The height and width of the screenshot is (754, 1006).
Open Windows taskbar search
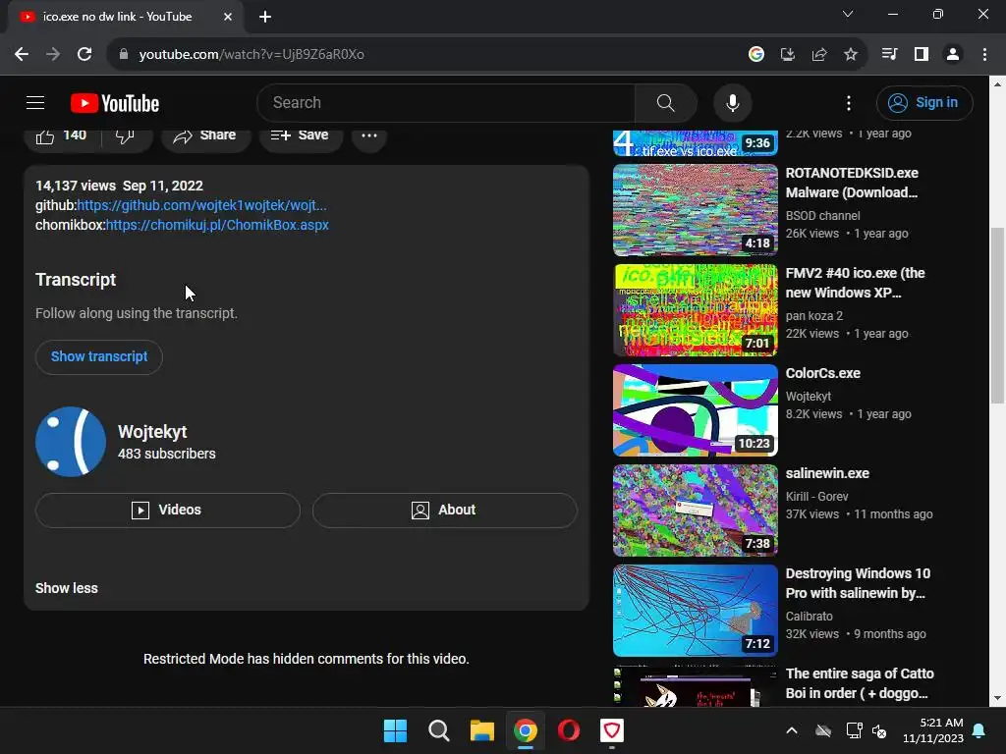[439, 730]
